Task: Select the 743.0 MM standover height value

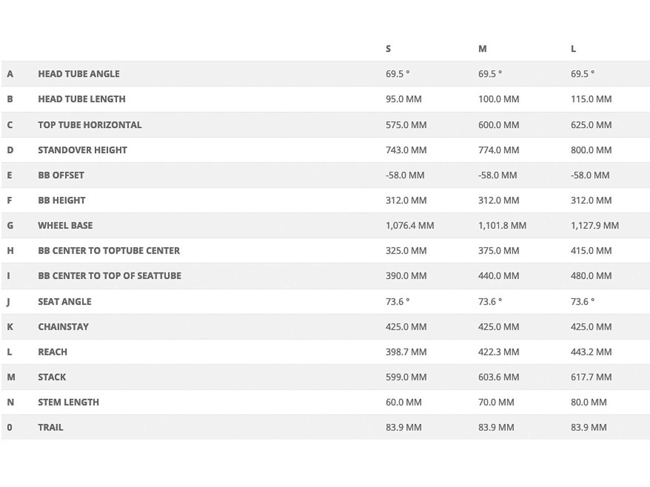Action: 406,150
